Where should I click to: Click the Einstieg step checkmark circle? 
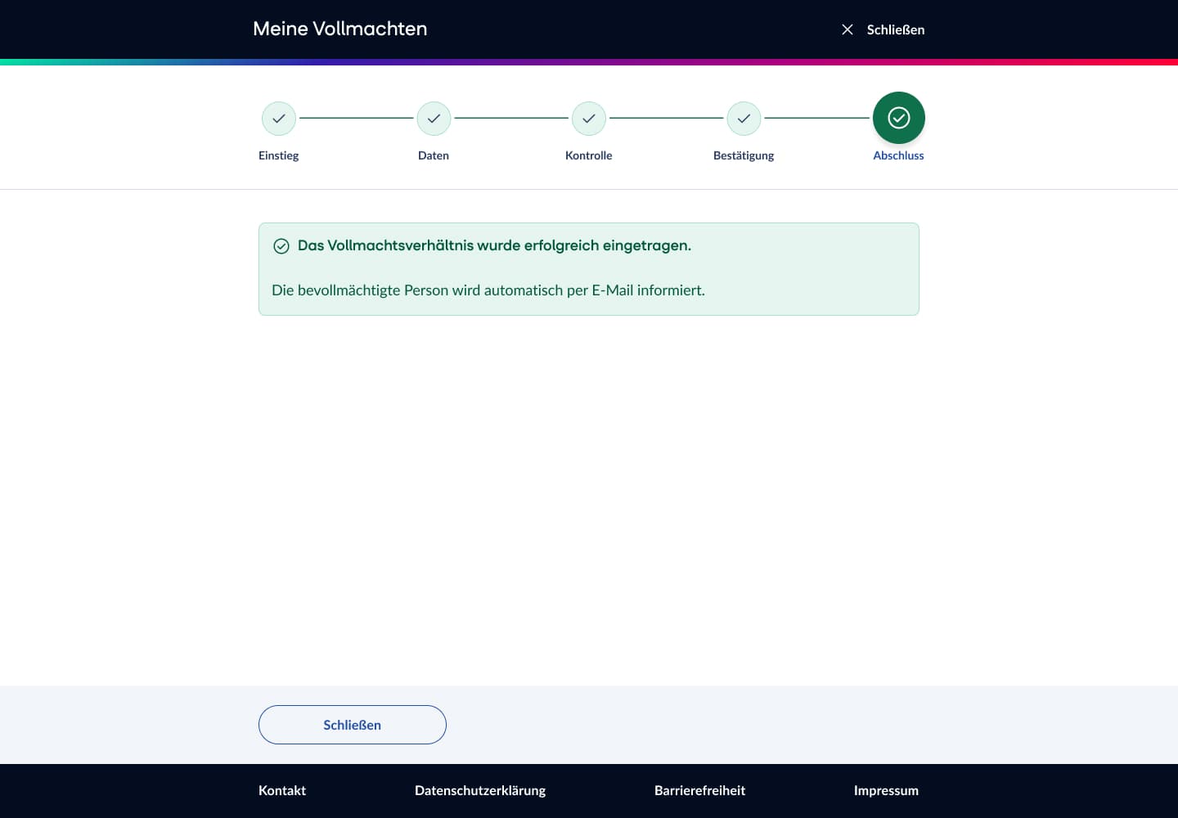[279, 119]
